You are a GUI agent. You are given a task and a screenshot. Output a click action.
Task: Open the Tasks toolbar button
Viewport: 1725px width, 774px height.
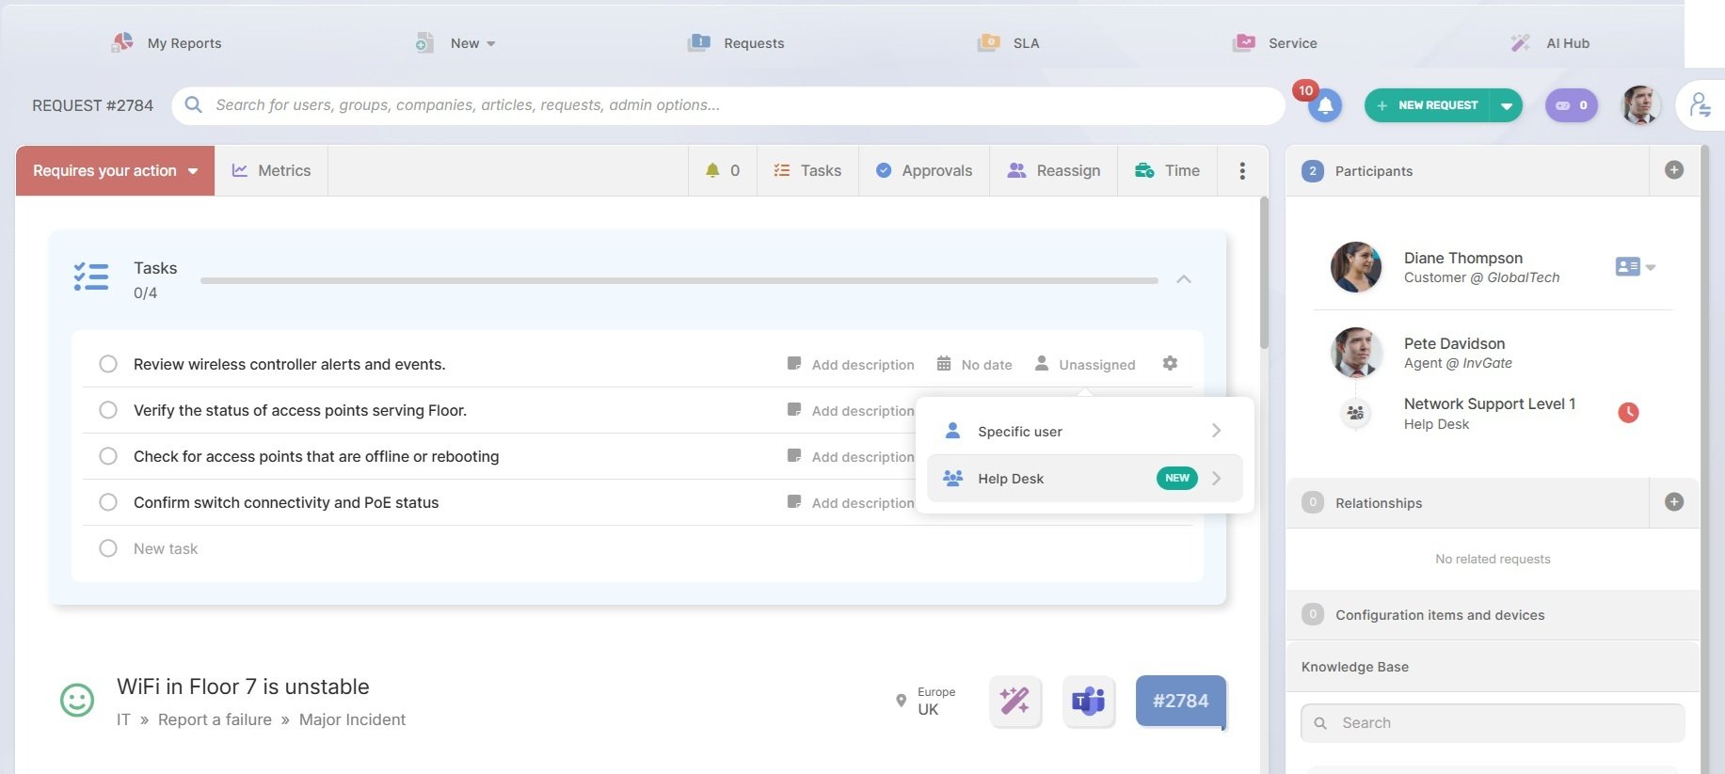click(807, 170)
